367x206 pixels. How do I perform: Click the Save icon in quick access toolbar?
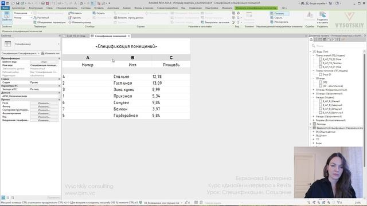[x=18, y=3]
